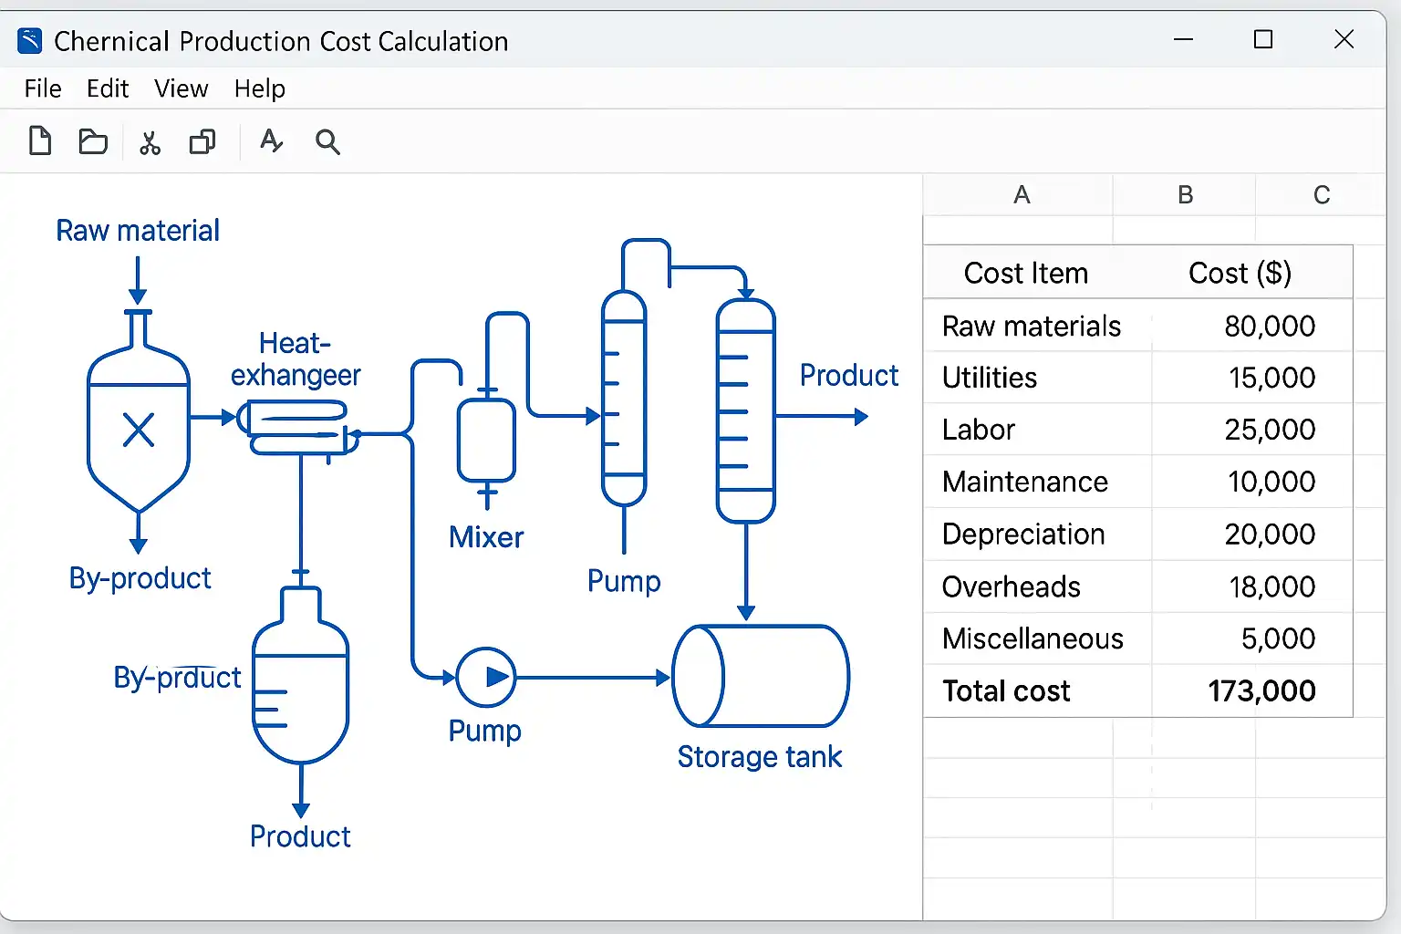The height and width of the screenshot is (934, 1401).
Task: Click the Cut scissors icon
Action: [150, 142]
